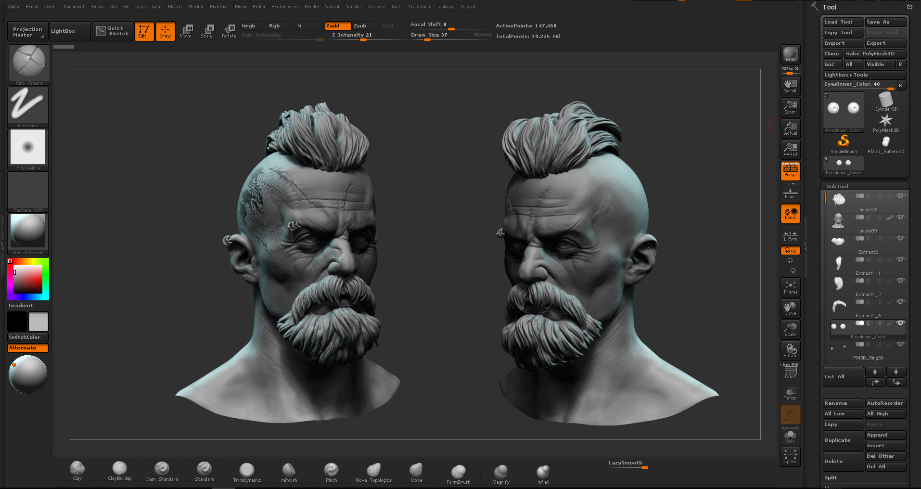Click the Actual size icon

click(x=790, y=129)
